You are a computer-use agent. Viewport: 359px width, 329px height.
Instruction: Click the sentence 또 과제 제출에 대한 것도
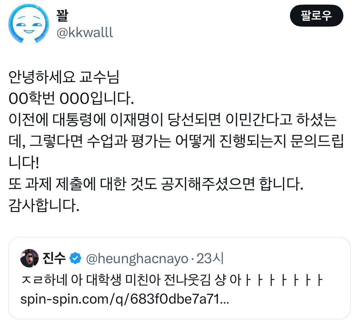[156, 184]
